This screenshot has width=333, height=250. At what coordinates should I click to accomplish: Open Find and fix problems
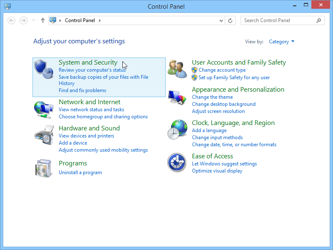pos(82,90)
